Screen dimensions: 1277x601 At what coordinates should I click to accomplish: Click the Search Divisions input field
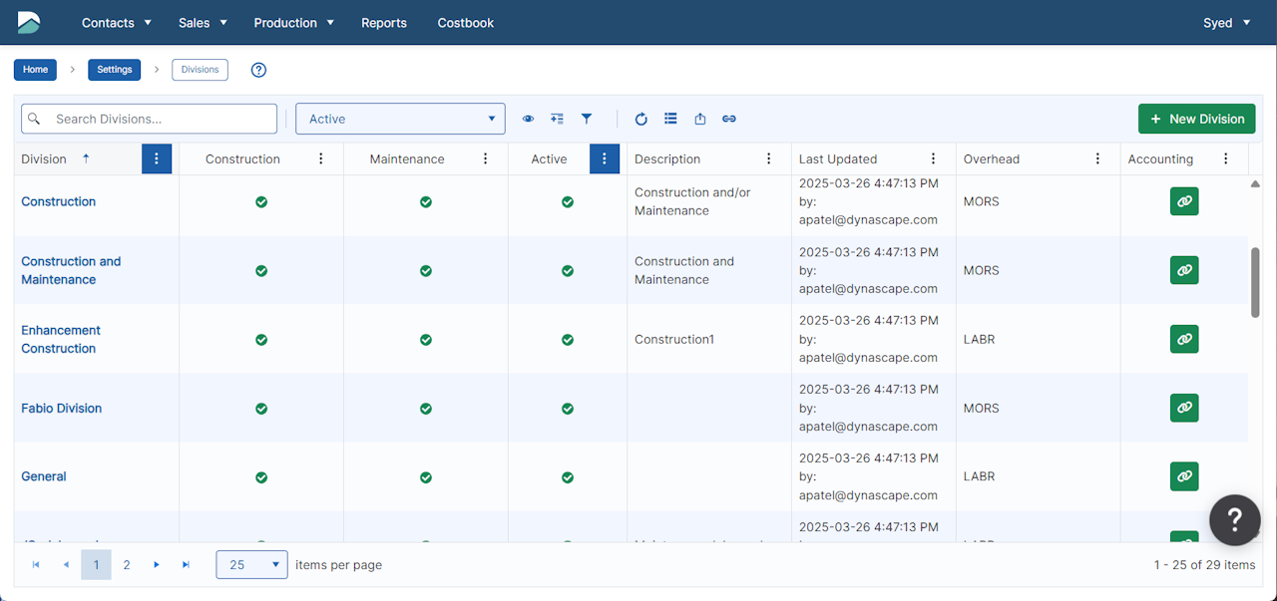(x=160, y=119)
